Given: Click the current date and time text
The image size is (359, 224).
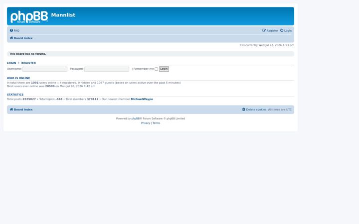Looking at the screenshot, I should pyautogui.click(x=267, y=45).
